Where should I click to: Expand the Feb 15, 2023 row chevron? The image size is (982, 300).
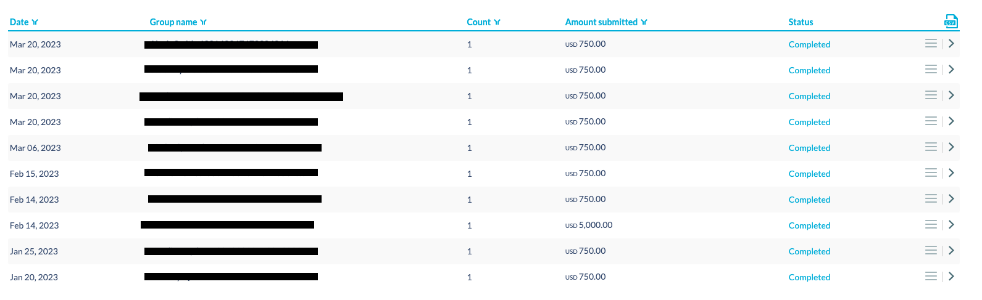click(x=951, y=173)
